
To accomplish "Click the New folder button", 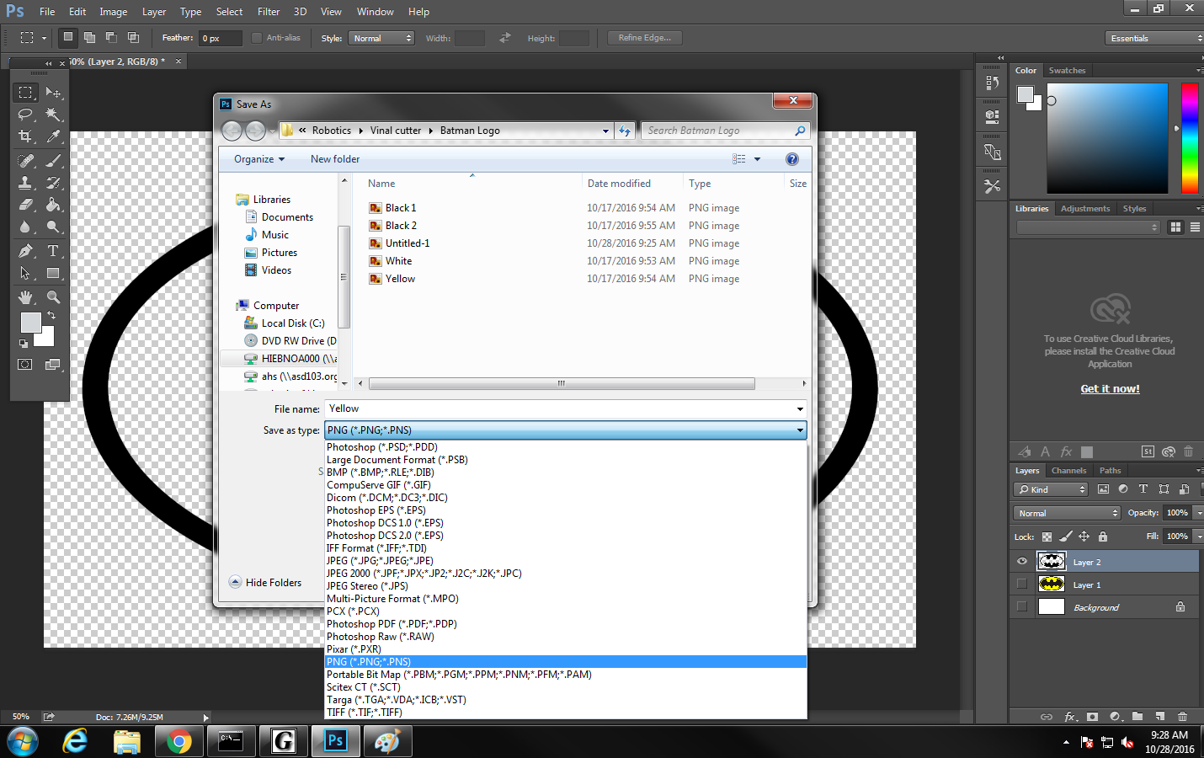I will click(x=335, y=159).
